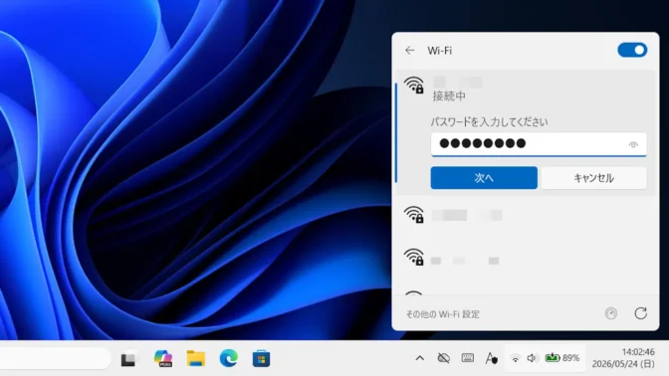Reveal the password with the eye icon
Screen dimensions: 669x376
pos(633,144)
